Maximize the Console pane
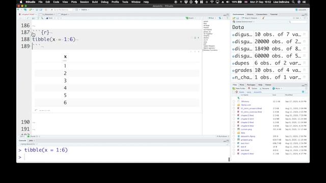This screenshot has height=183, width=326. [228, 141]
